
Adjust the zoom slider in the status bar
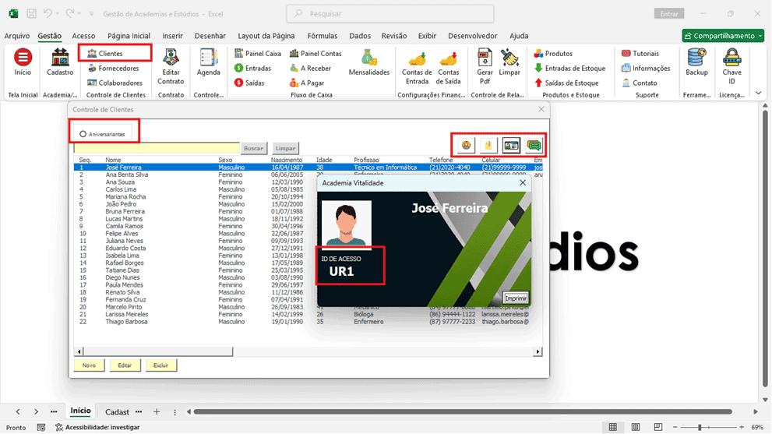[699, 427]
